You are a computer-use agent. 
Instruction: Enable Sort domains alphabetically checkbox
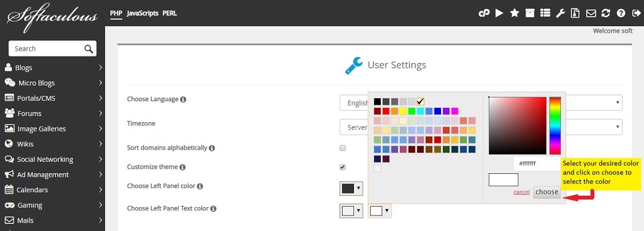(343, 148)
